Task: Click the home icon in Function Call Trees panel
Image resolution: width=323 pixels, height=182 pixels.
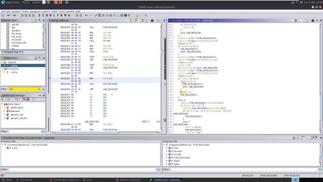Action: point(294,138)
